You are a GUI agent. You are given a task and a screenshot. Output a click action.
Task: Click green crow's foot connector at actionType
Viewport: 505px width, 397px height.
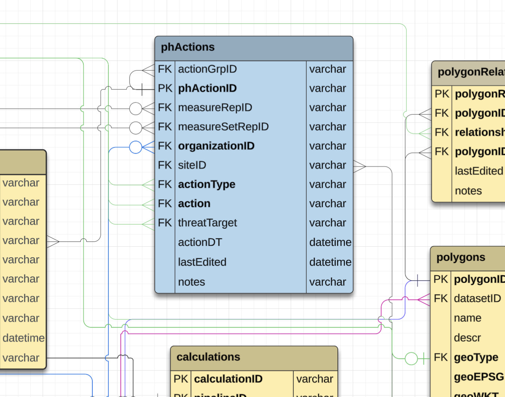[148, 185]
